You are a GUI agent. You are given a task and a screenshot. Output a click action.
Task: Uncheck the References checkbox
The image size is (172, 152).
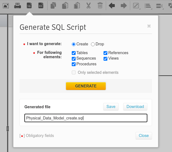coord(105,53)
